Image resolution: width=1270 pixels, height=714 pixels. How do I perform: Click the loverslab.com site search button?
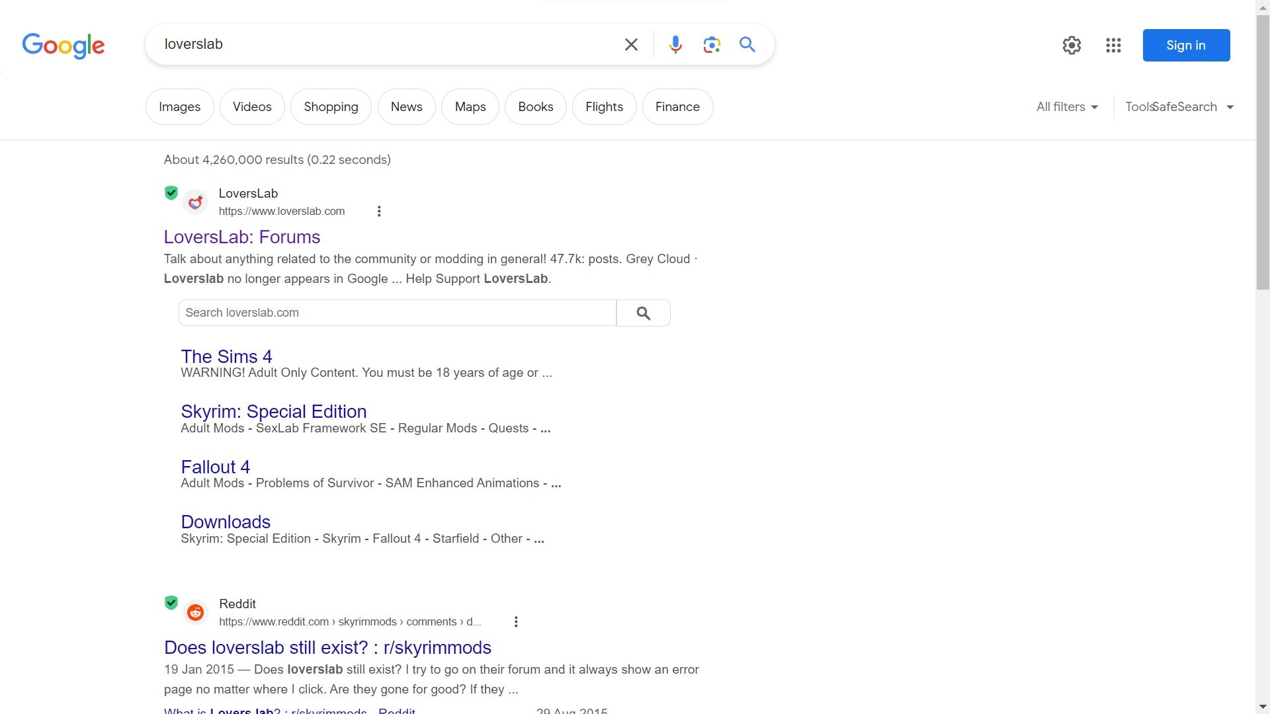[644, 313]
